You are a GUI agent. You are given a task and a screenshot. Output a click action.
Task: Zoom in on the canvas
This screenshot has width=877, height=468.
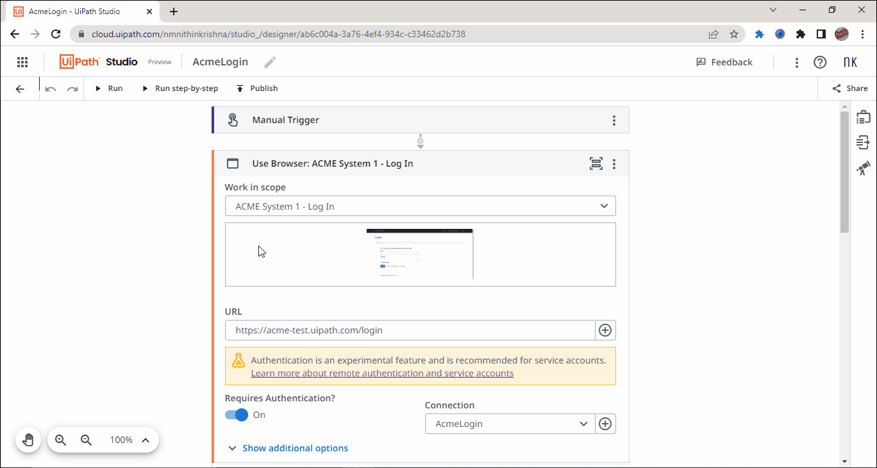[61, 440]
